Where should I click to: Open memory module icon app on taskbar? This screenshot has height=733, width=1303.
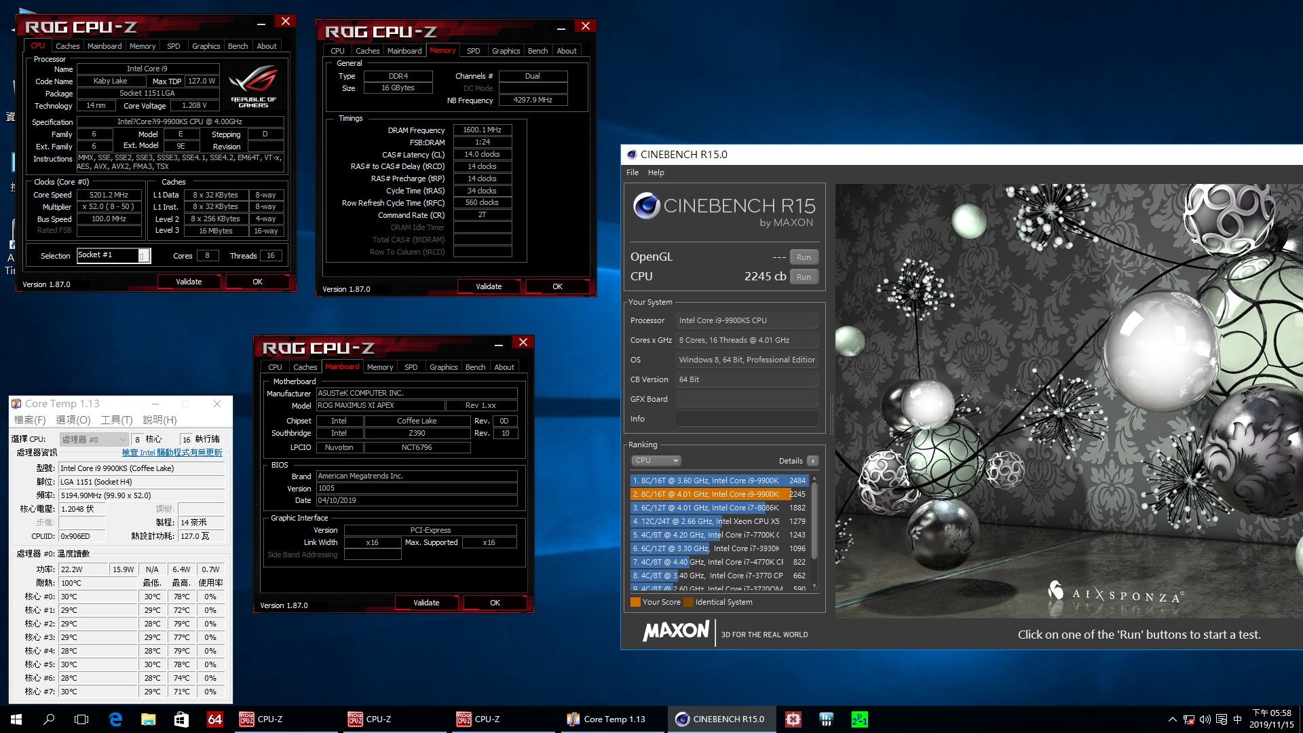[826, 719]
